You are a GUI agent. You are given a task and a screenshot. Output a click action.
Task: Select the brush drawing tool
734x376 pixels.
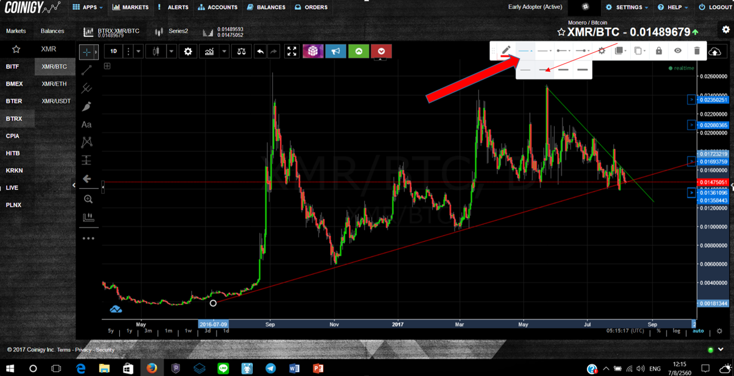click(87, 106)
